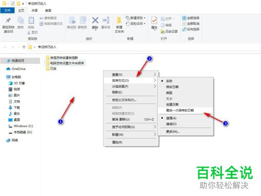This screenshot has width=261, height=196.
Task: Click the Cut (剪切) scissors icon
Action: pos(29,32)
